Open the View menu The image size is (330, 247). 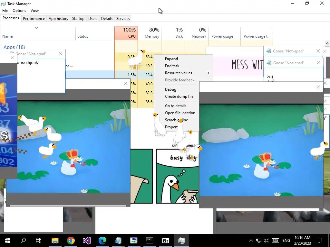point(34,11)
